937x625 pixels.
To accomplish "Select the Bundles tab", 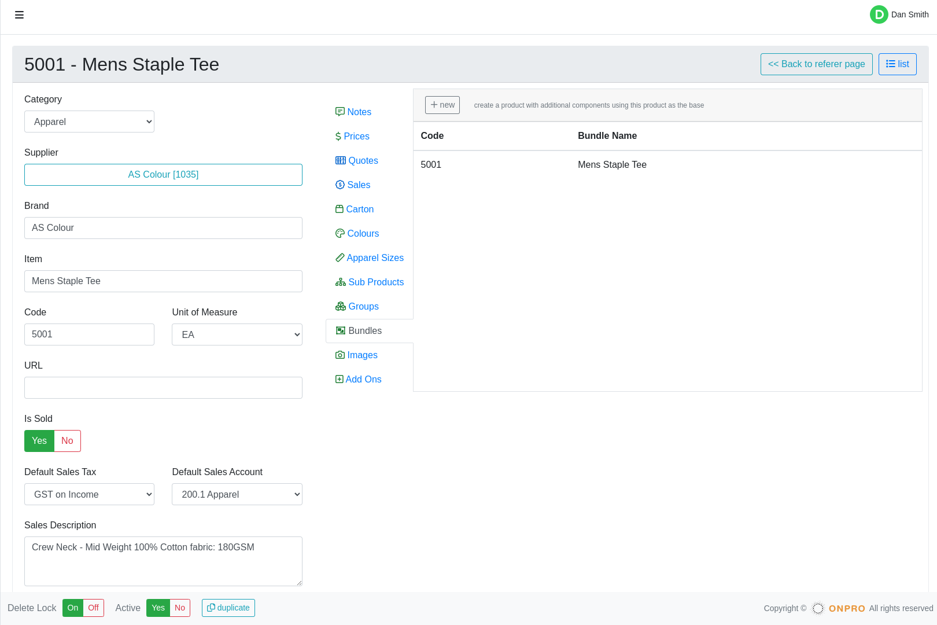I will click(x=370, y=330).
